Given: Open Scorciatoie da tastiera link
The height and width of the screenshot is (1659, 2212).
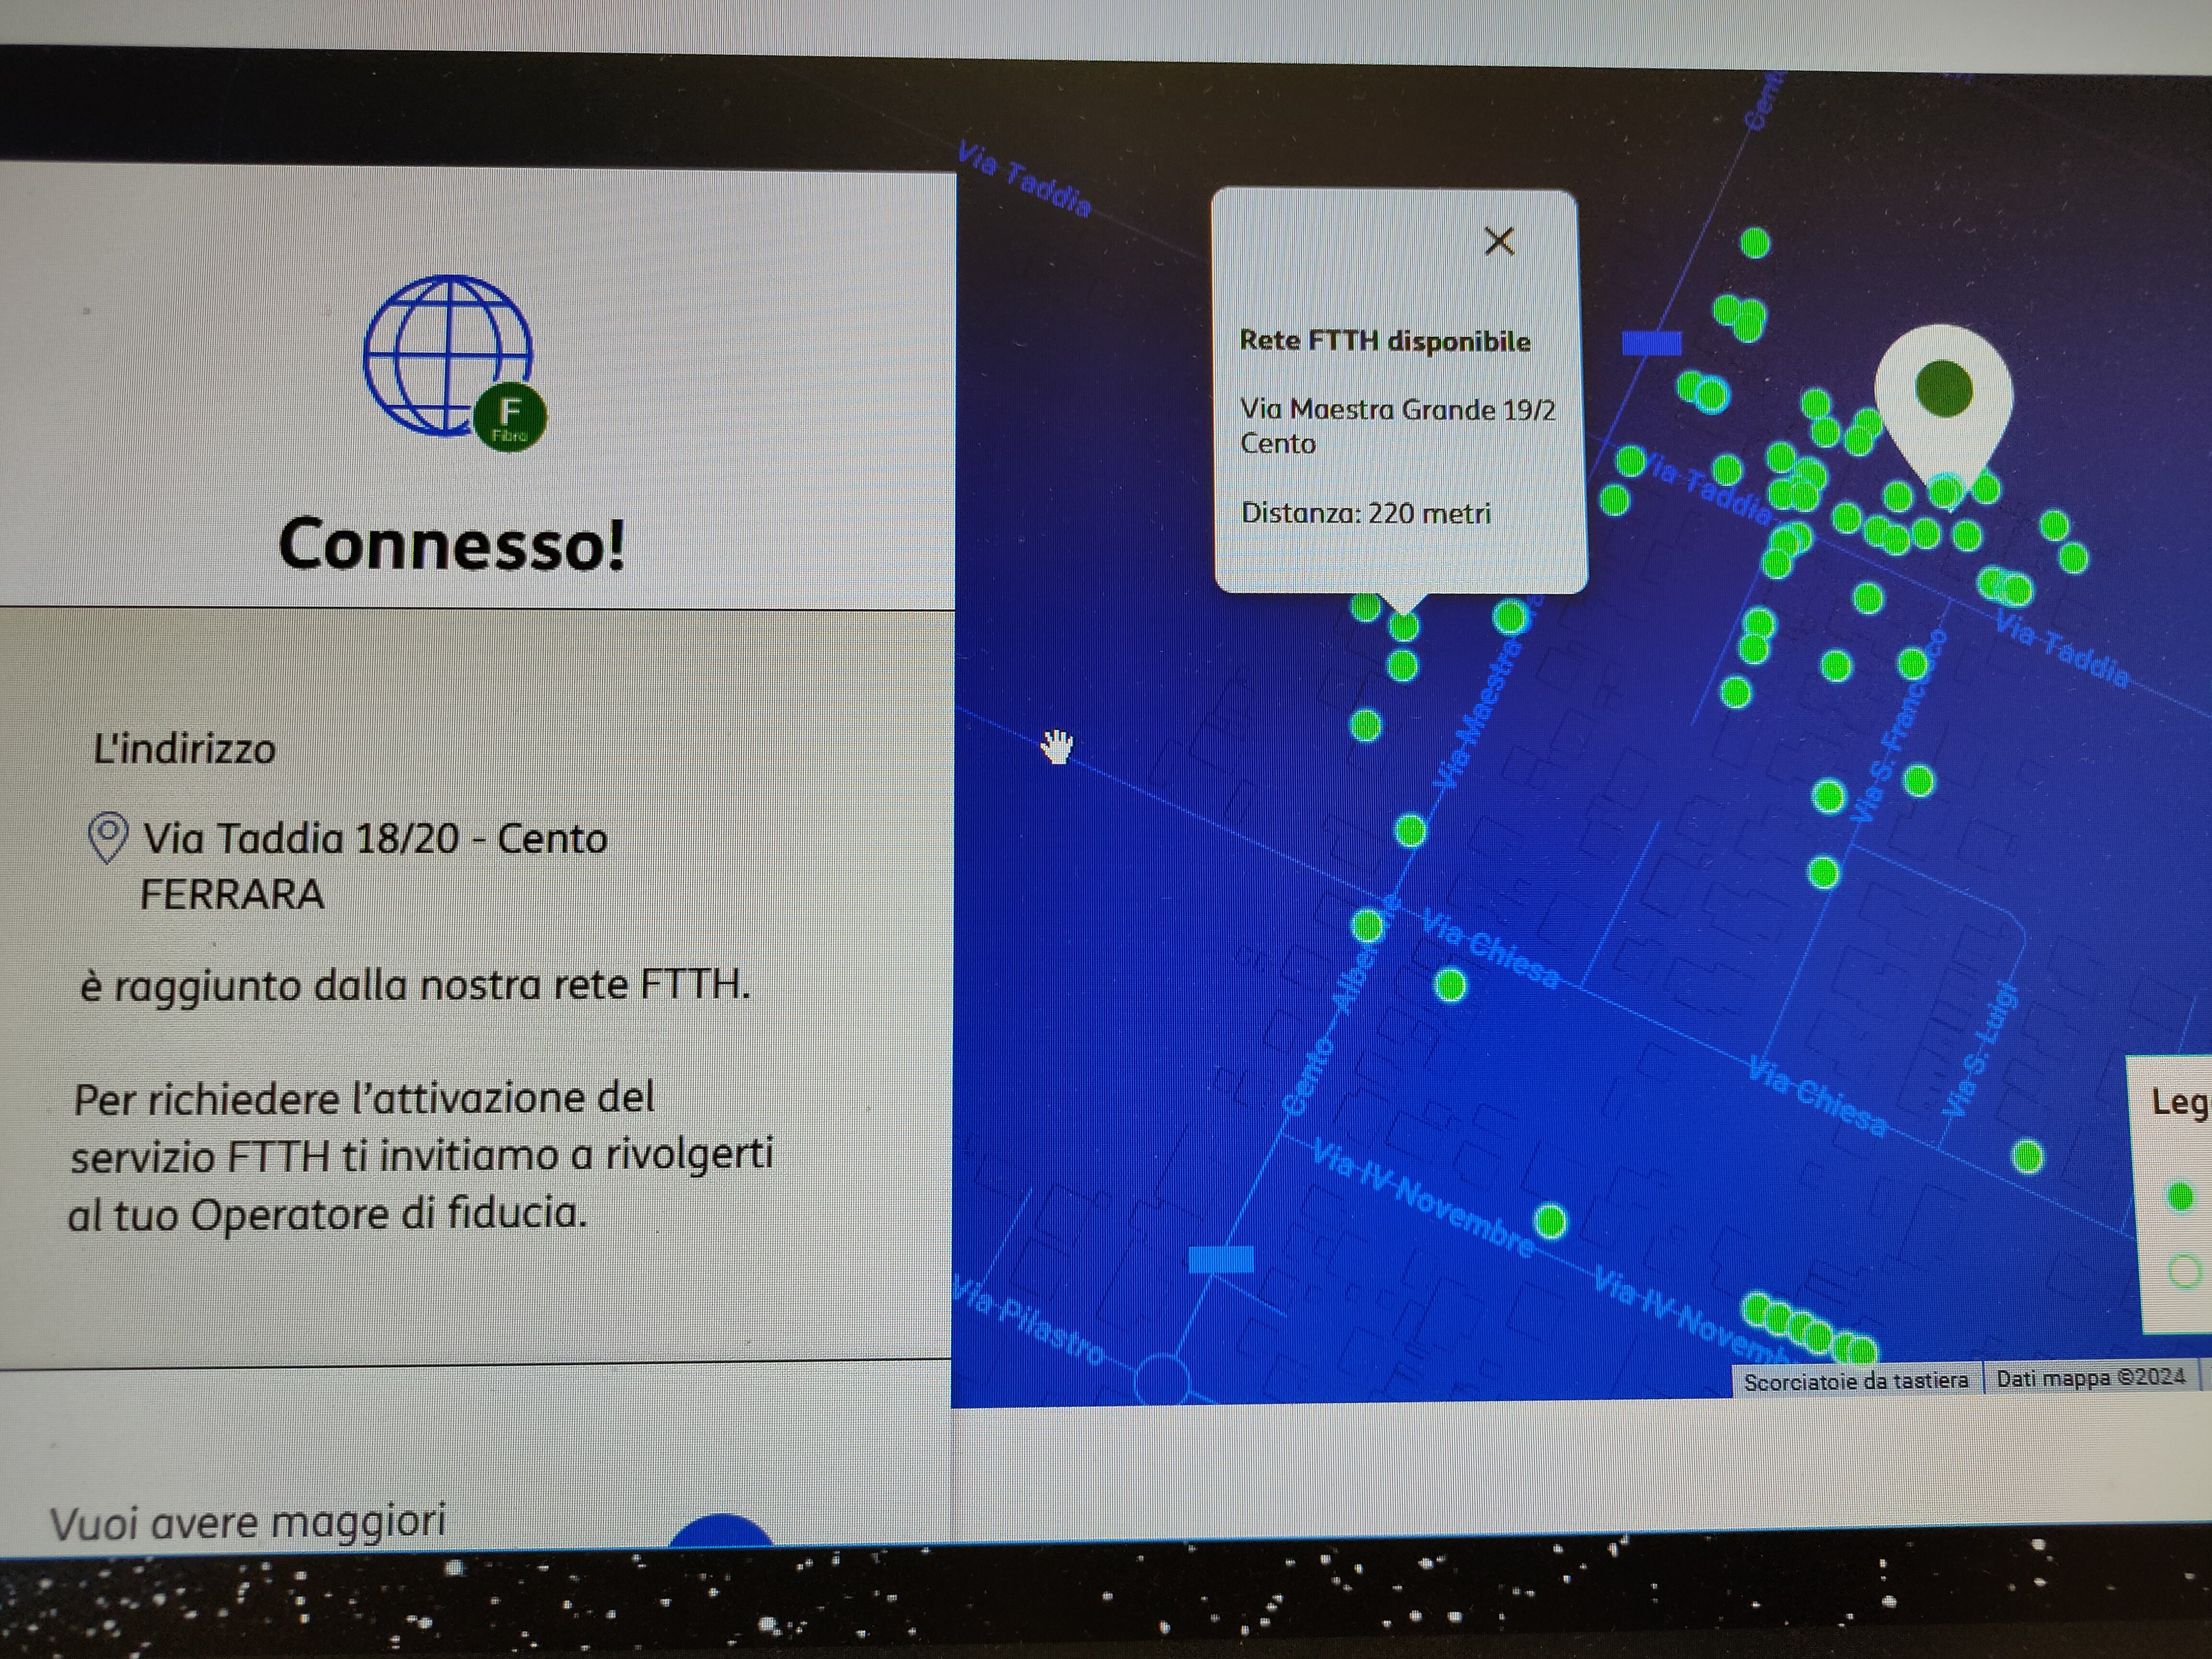Looking at the screenshot, I should click(x=1855, y=1381).
